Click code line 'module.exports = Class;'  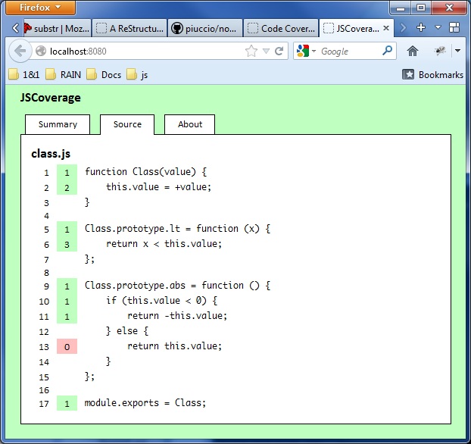point(145,403)
